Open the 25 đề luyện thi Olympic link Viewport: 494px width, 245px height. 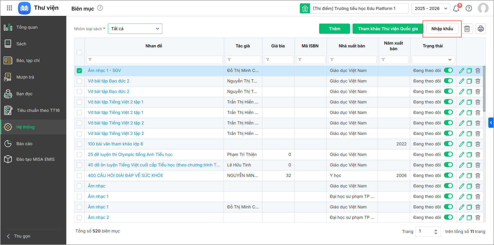[130, 155]
